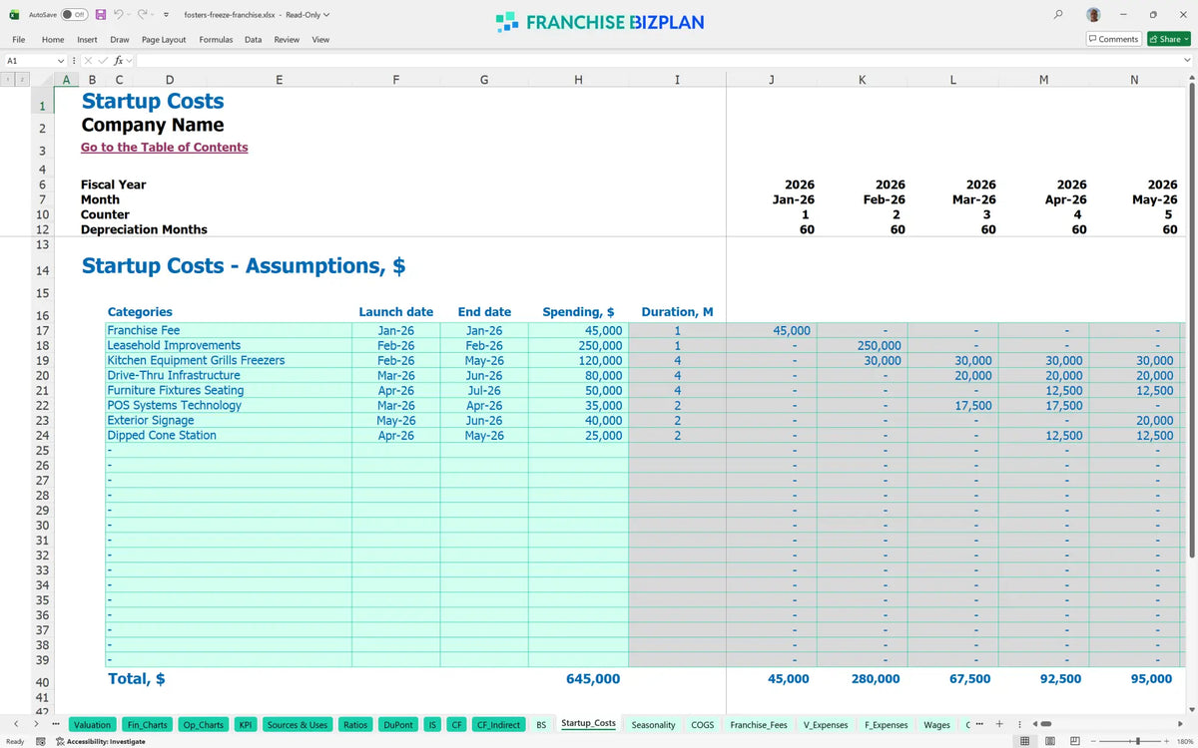
Task: Add a new sheet with plus icon
Action: pos(999,724)
